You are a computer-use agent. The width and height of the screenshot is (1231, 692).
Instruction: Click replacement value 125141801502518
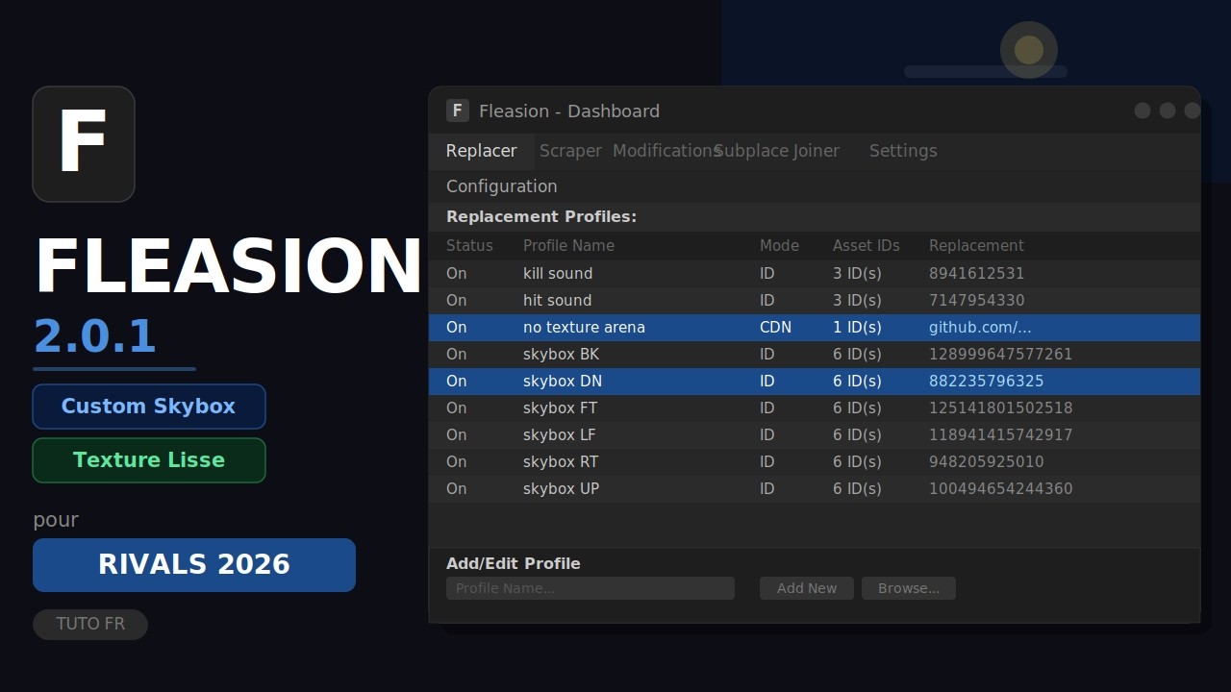1000,408
